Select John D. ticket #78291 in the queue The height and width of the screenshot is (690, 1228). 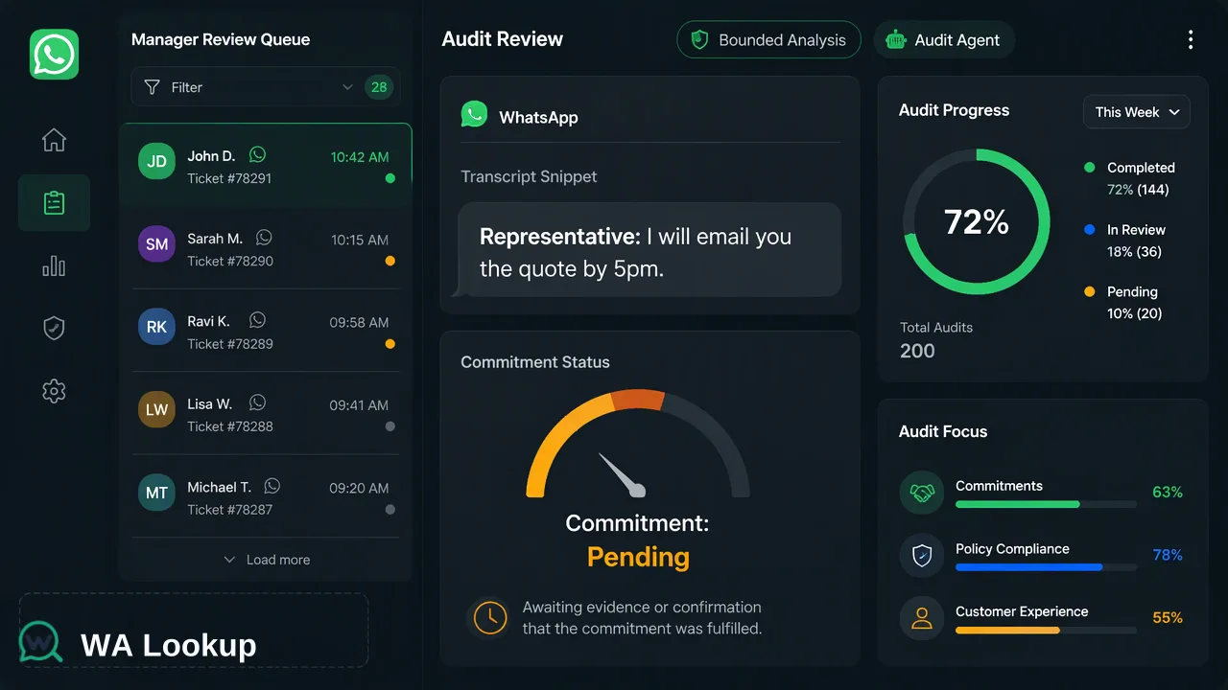click(x=266, y=165)
